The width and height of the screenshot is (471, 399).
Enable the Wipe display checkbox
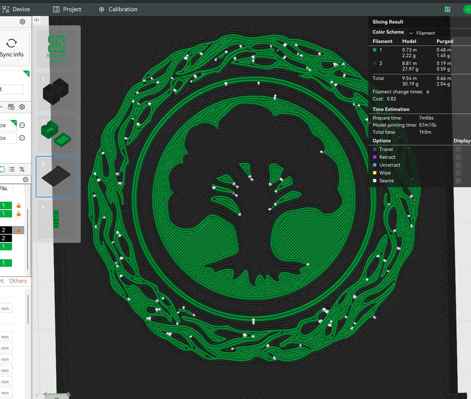click(458, 173)
